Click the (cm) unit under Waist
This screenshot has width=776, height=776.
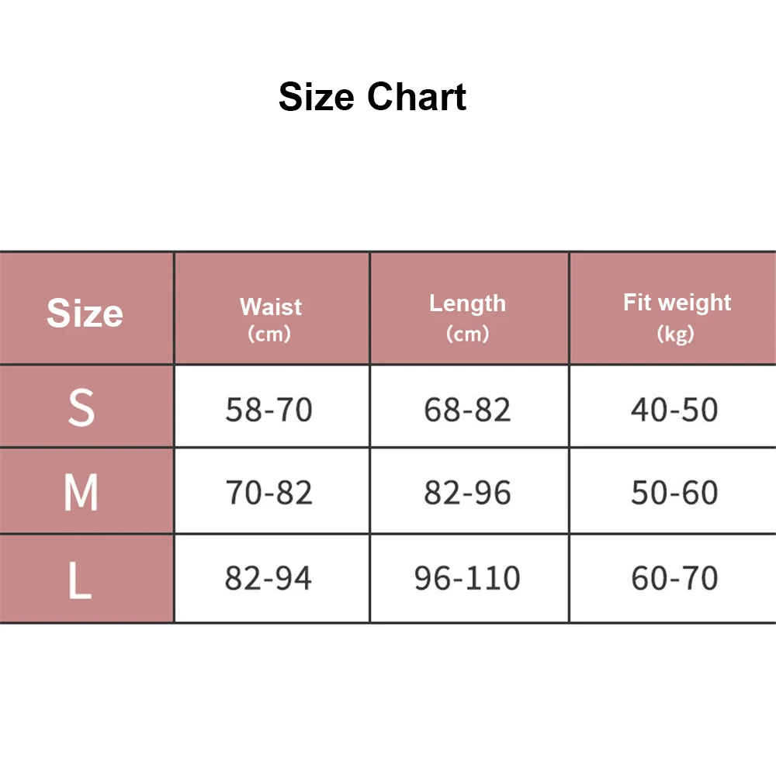(269, 334)
